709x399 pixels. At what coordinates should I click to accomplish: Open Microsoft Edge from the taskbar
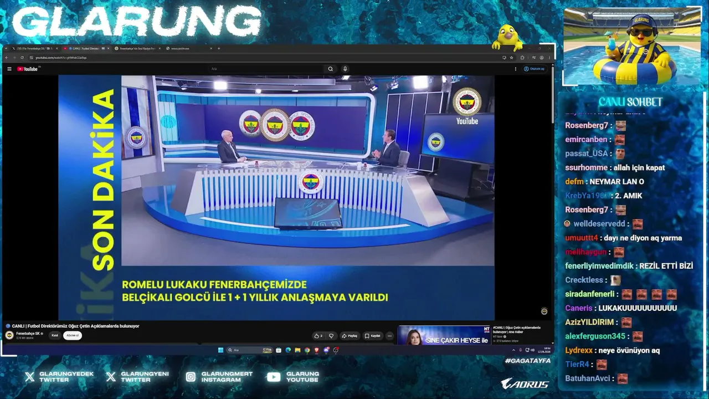[288, 350]
